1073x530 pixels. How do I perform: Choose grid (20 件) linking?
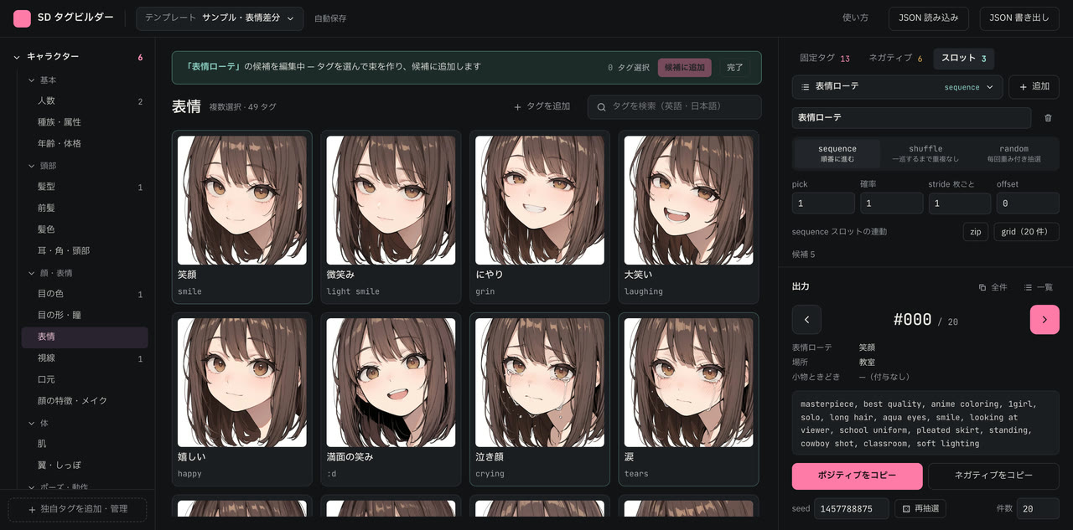(1027, 231)
